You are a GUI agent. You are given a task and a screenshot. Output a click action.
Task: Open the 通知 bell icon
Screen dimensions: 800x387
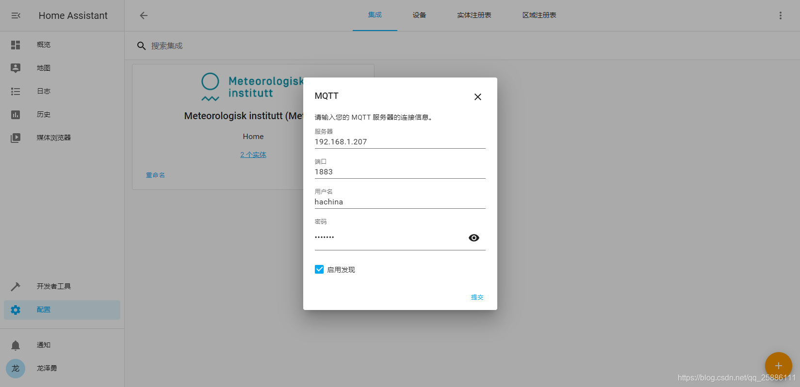pyautogui.click(x=16, y=345)
